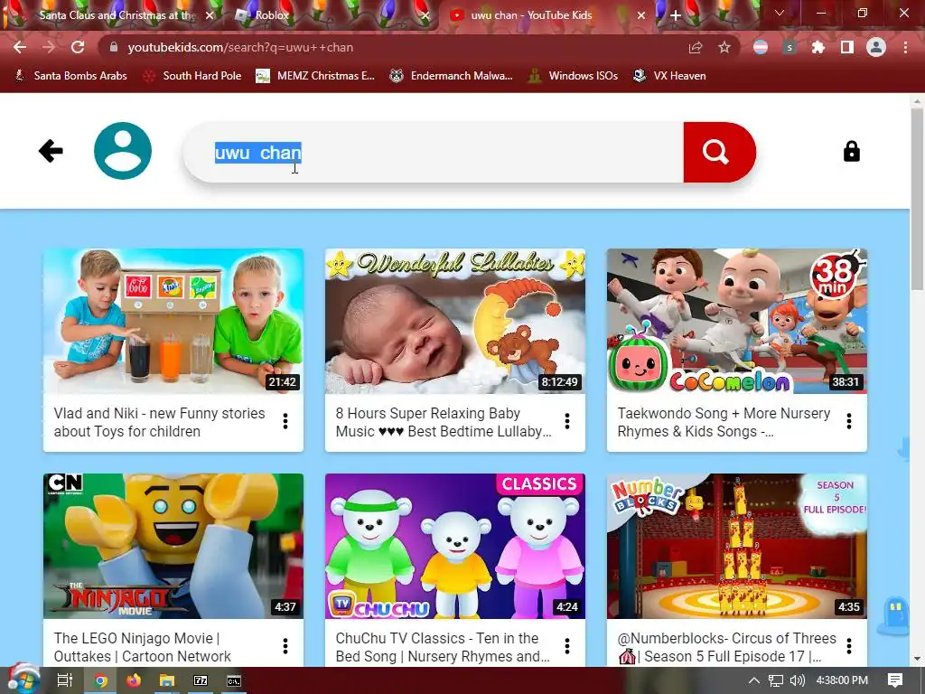925x694 pixels.
Task: Play the Cocomelon Taekwondo thumbnail
Action: click(737, 321)
